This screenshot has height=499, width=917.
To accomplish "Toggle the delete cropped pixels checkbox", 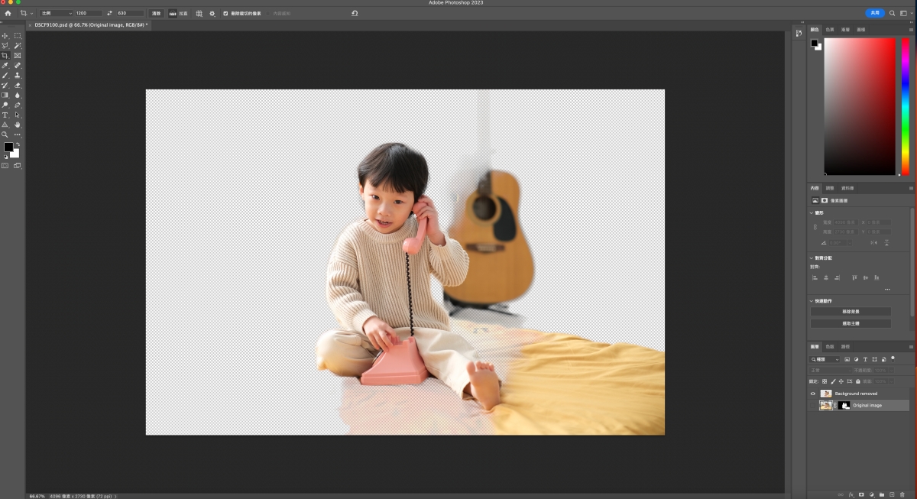I will [x=225, y=13].
